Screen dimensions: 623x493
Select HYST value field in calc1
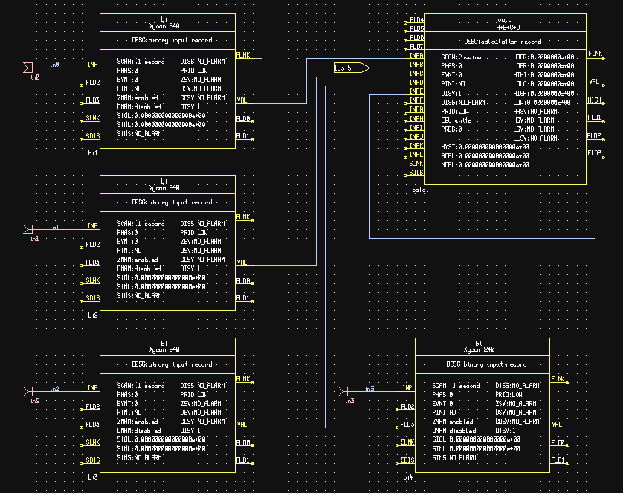(485, 147)
